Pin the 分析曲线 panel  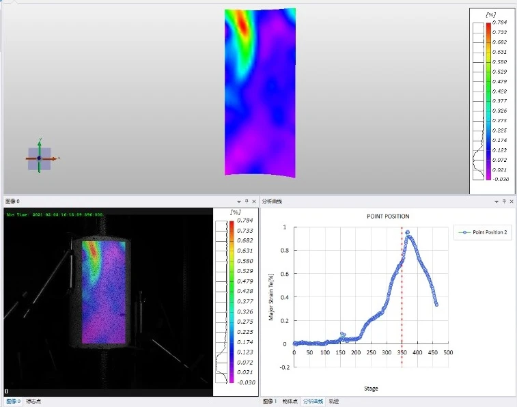504,201
